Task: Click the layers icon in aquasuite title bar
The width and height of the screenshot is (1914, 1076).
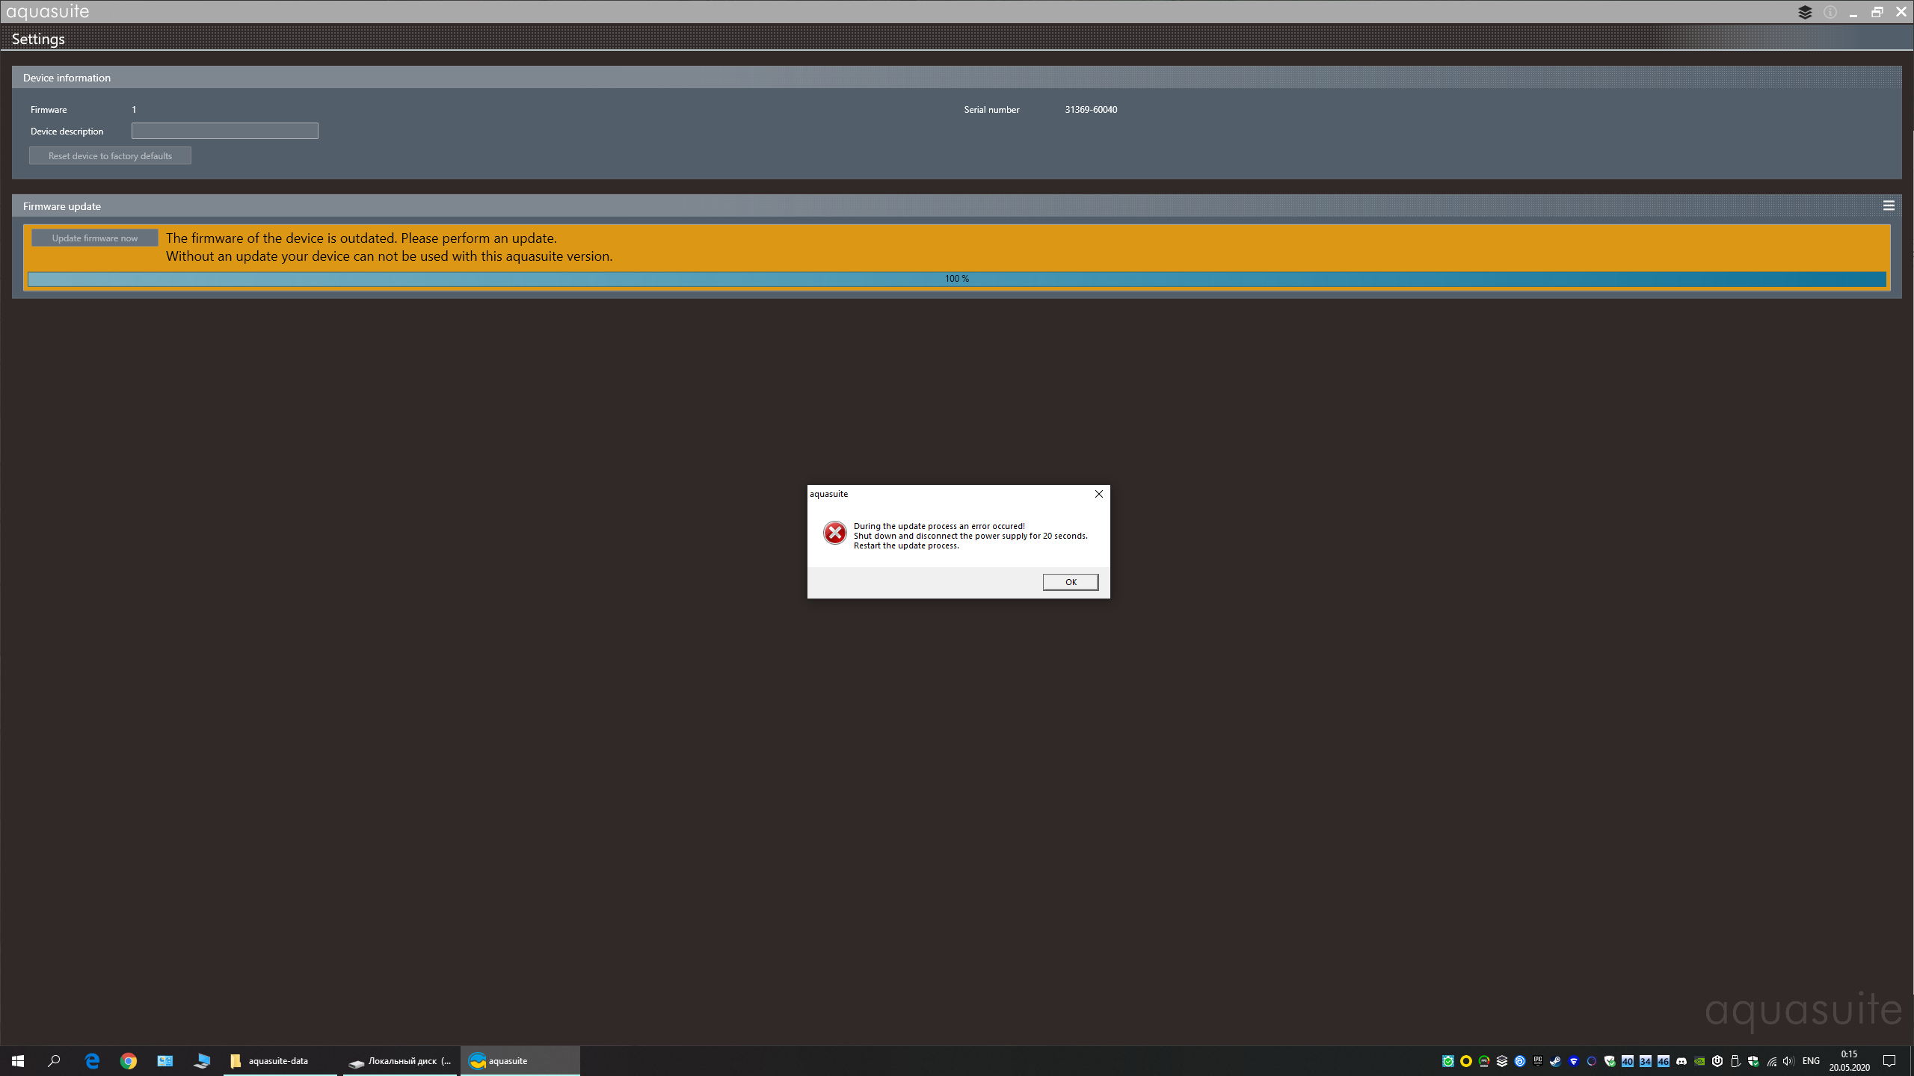Action: [x=1805, y=12]
